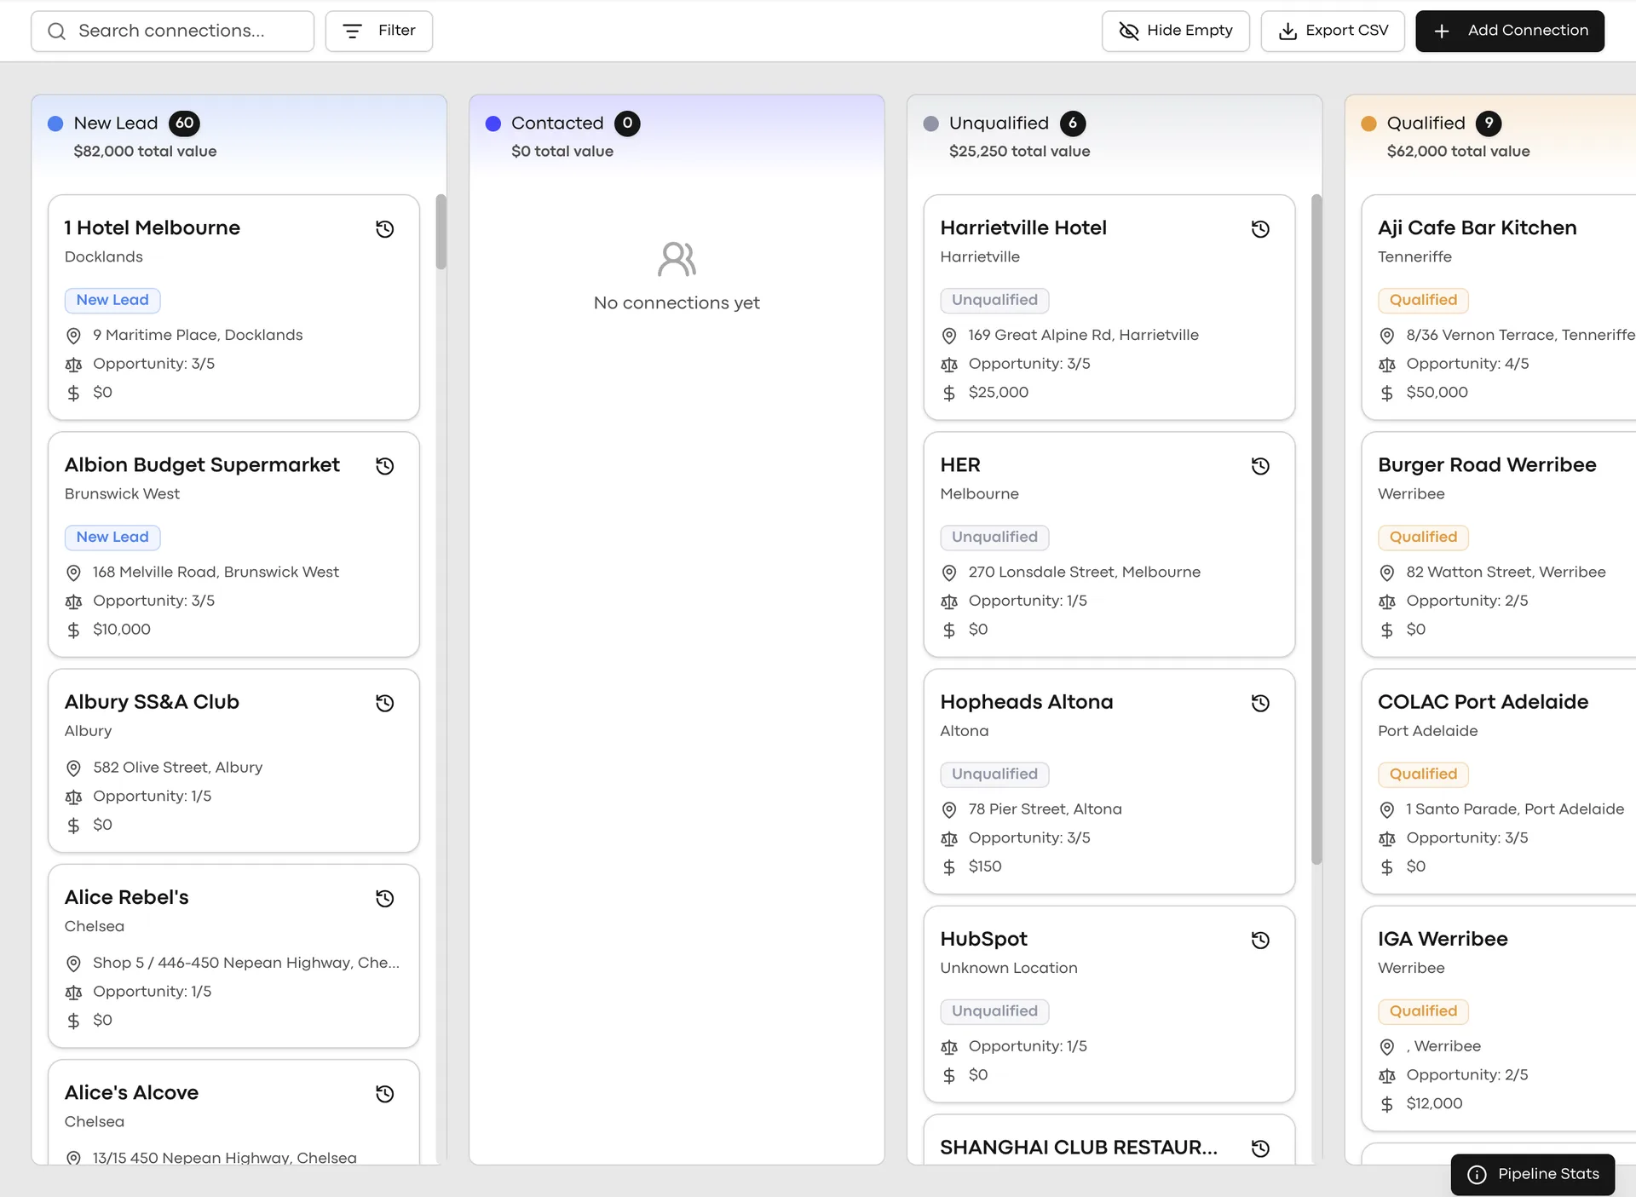Open history for Alice Rebel's card
Image resolution: width=1636 pixels, height=1197 pixels.
pyautogui.click(x=385, y=898)
